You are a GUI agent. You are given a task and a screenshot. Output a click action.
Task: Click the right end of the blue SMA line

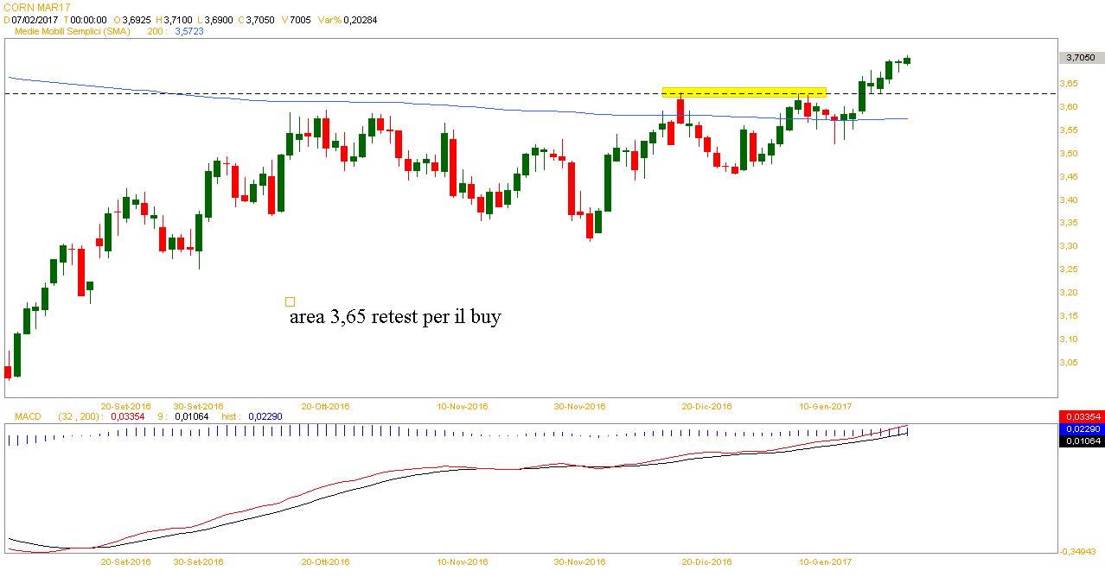905,118
